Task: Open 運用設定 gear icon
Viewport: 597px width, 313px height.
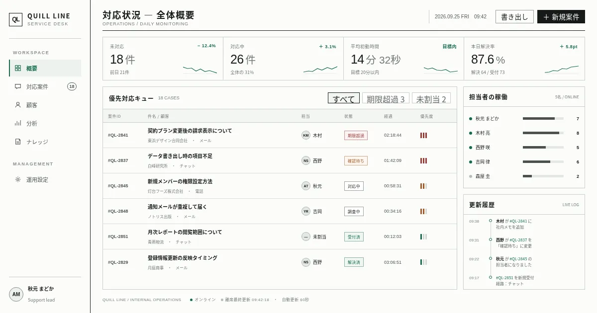Action: click(x=18, y=180)
